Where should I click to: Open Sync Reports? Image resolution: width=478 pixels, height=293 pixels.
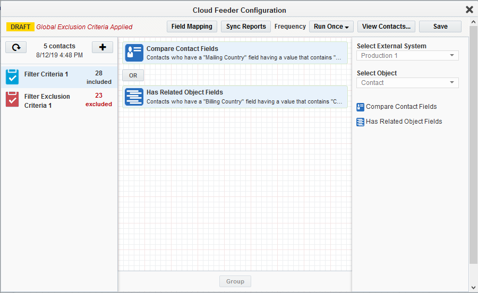coord(246,27)
